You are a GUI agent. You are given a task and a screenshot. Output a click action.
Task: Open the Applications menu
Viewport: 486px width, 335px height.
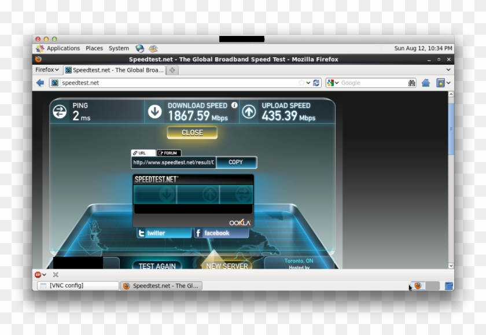click(x=62, y=49)
